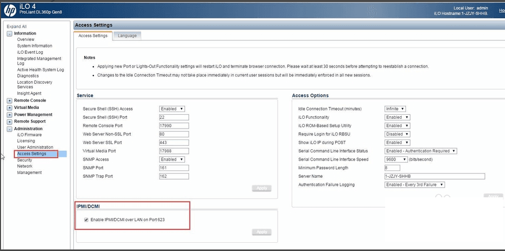Collapse the Information tree section
The image size is (505, 251).
(x=10, y=34)
